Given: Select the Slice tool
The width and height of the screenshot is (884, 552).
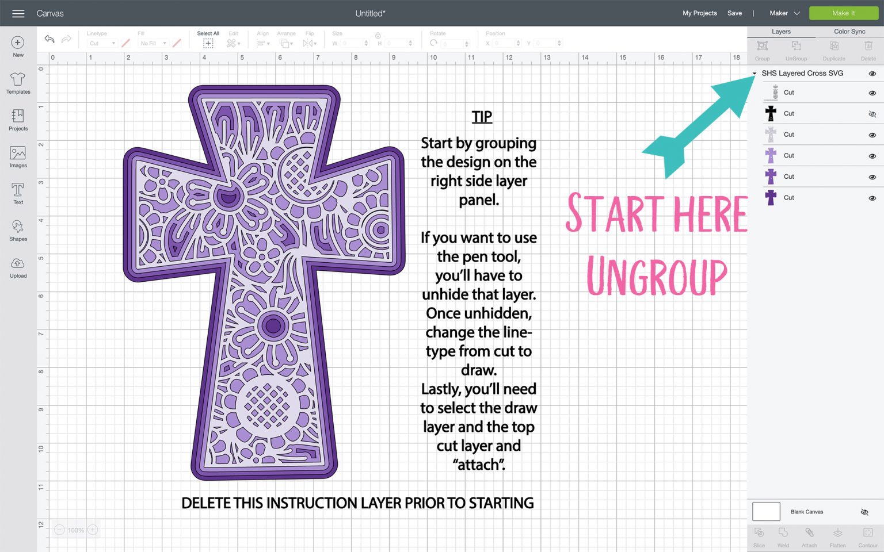Looking at the screenshot, I should click(759, 536).
